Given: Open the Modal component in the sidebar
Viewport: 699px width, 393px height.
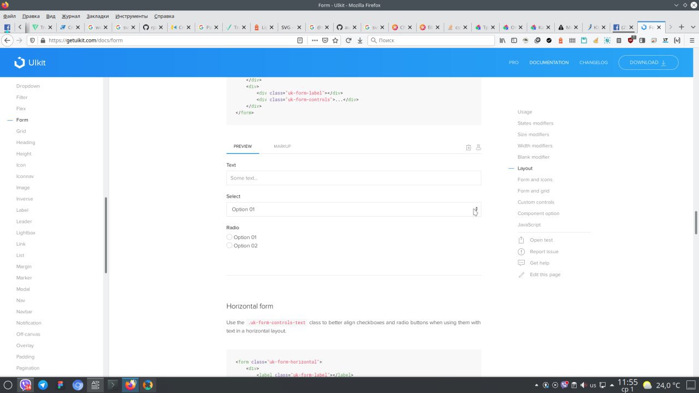Looking at the screenshot, I should click(23, 289).
